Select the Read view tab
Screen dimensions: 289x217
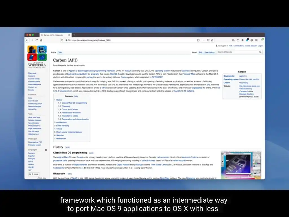(x=194, y=52)
